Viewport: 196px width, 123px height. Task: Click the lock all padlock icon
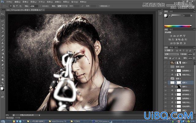coord(179,58)
